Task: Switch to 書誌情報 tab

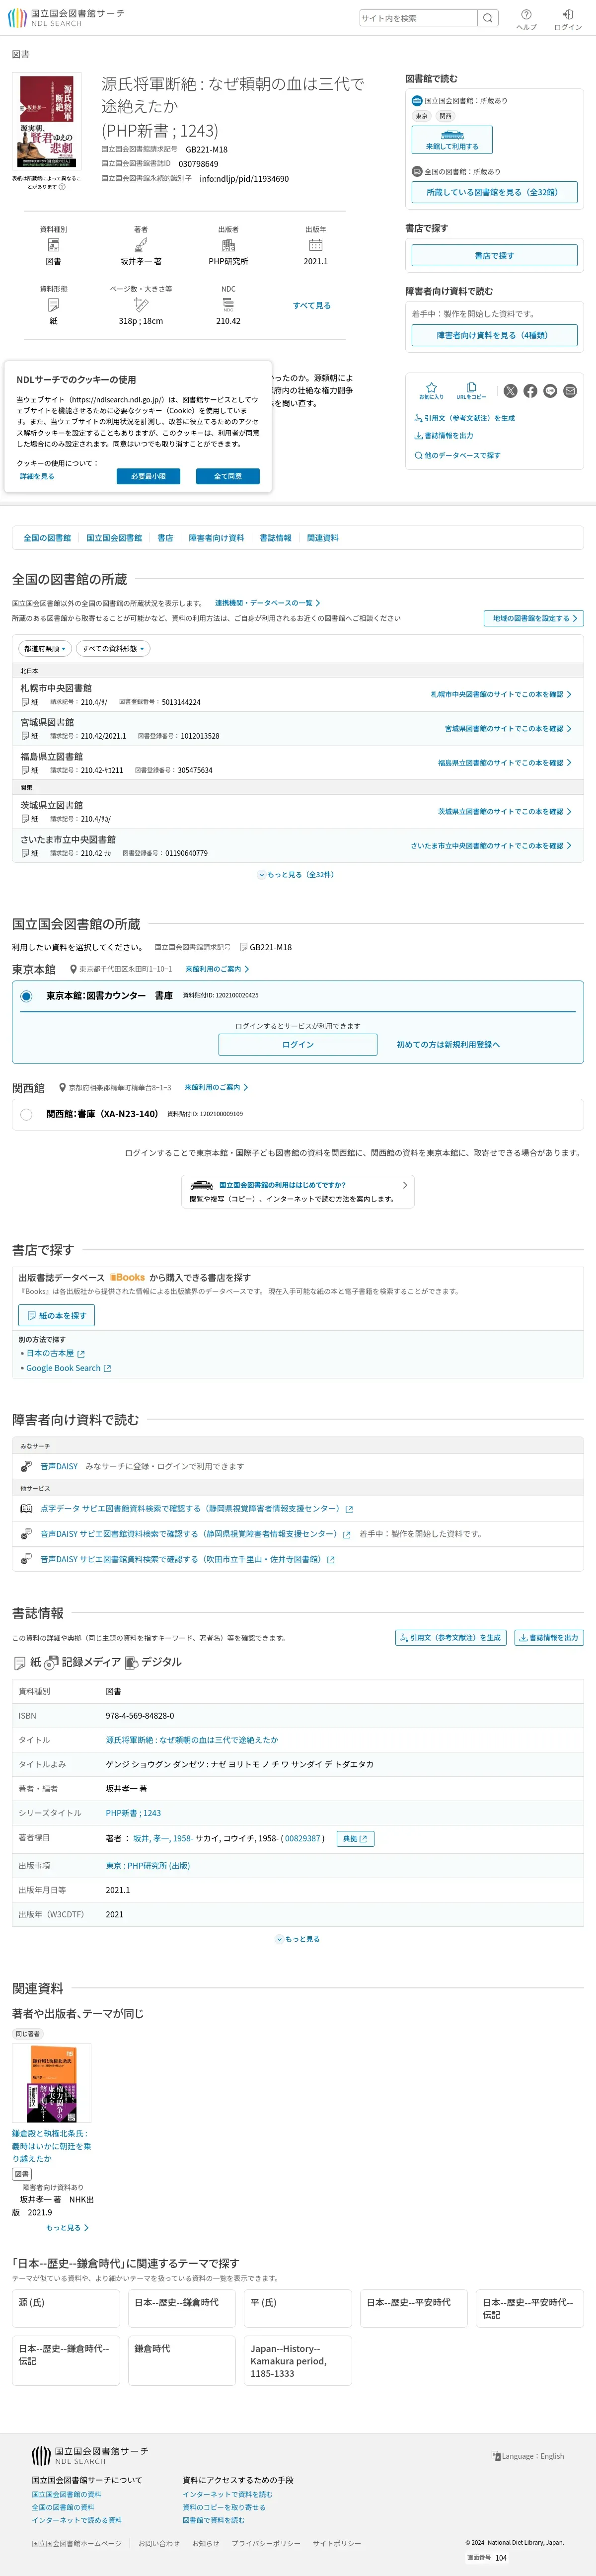Action: coord(276,538)
